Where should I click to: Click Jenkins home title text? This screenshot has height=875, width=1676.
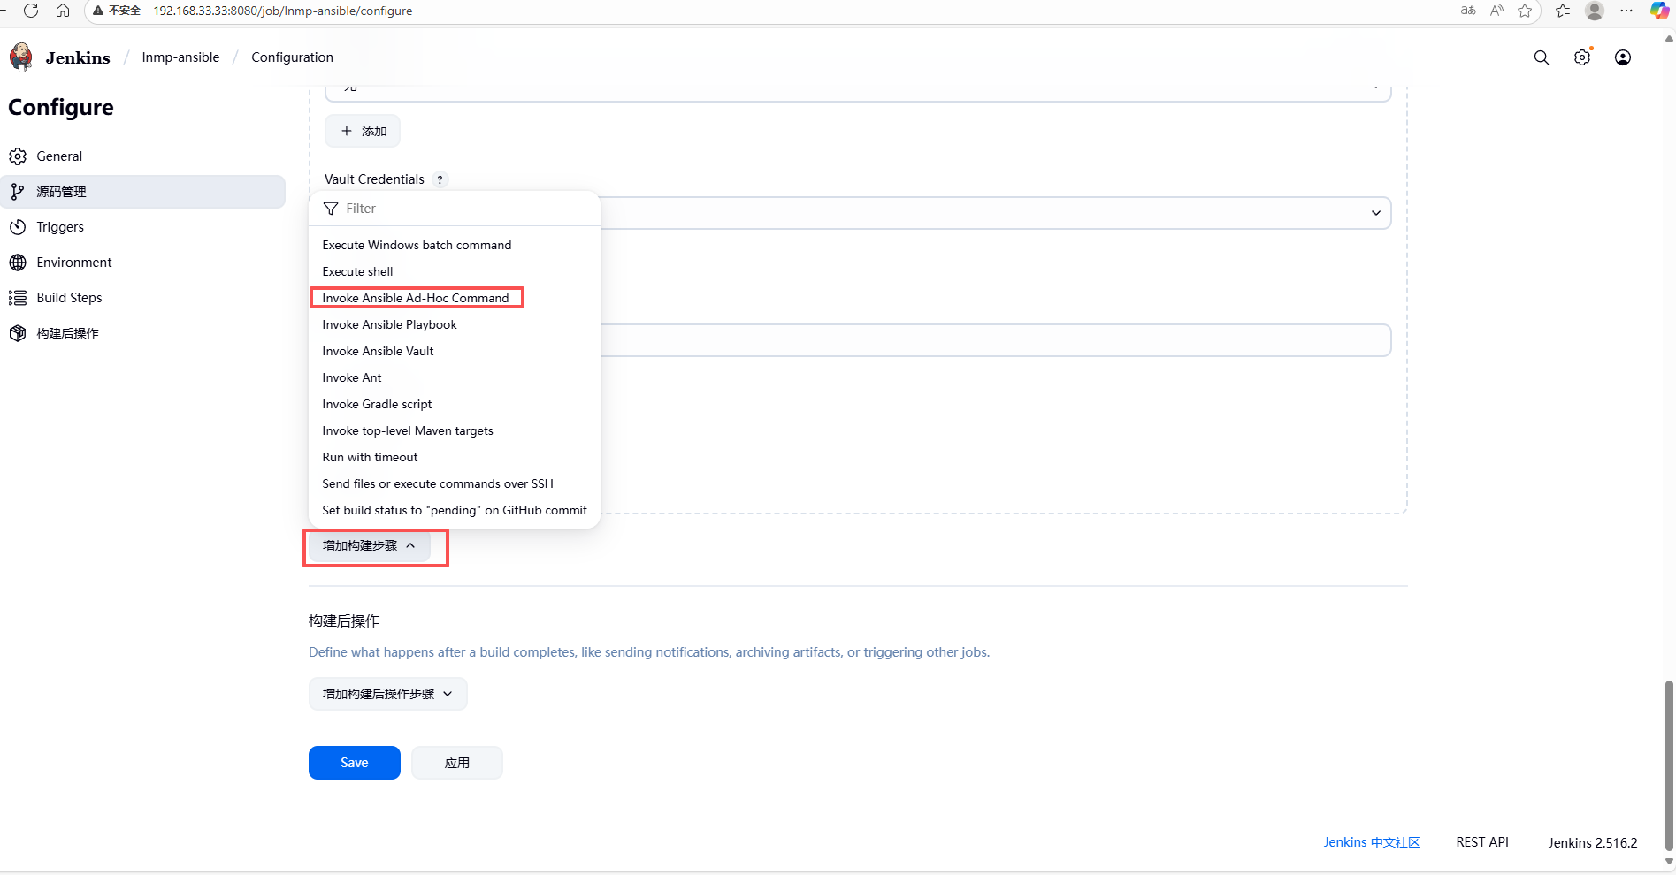coord(78,57)
